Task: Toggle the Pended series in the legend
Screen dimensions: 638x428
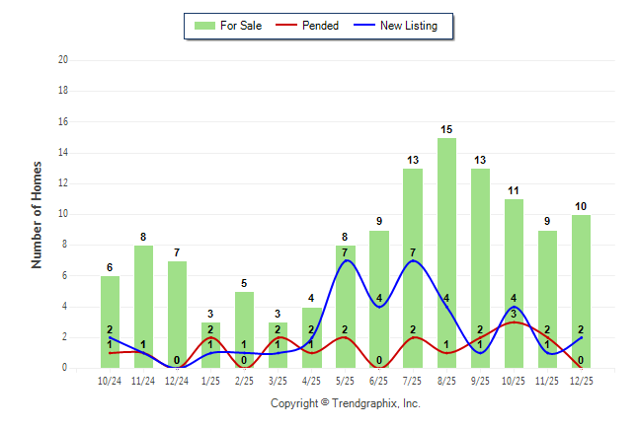Action: click(x=316, y=26)
